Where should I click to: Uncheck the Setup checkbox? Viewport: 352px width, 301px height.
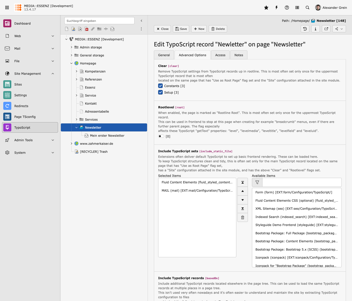160,92
